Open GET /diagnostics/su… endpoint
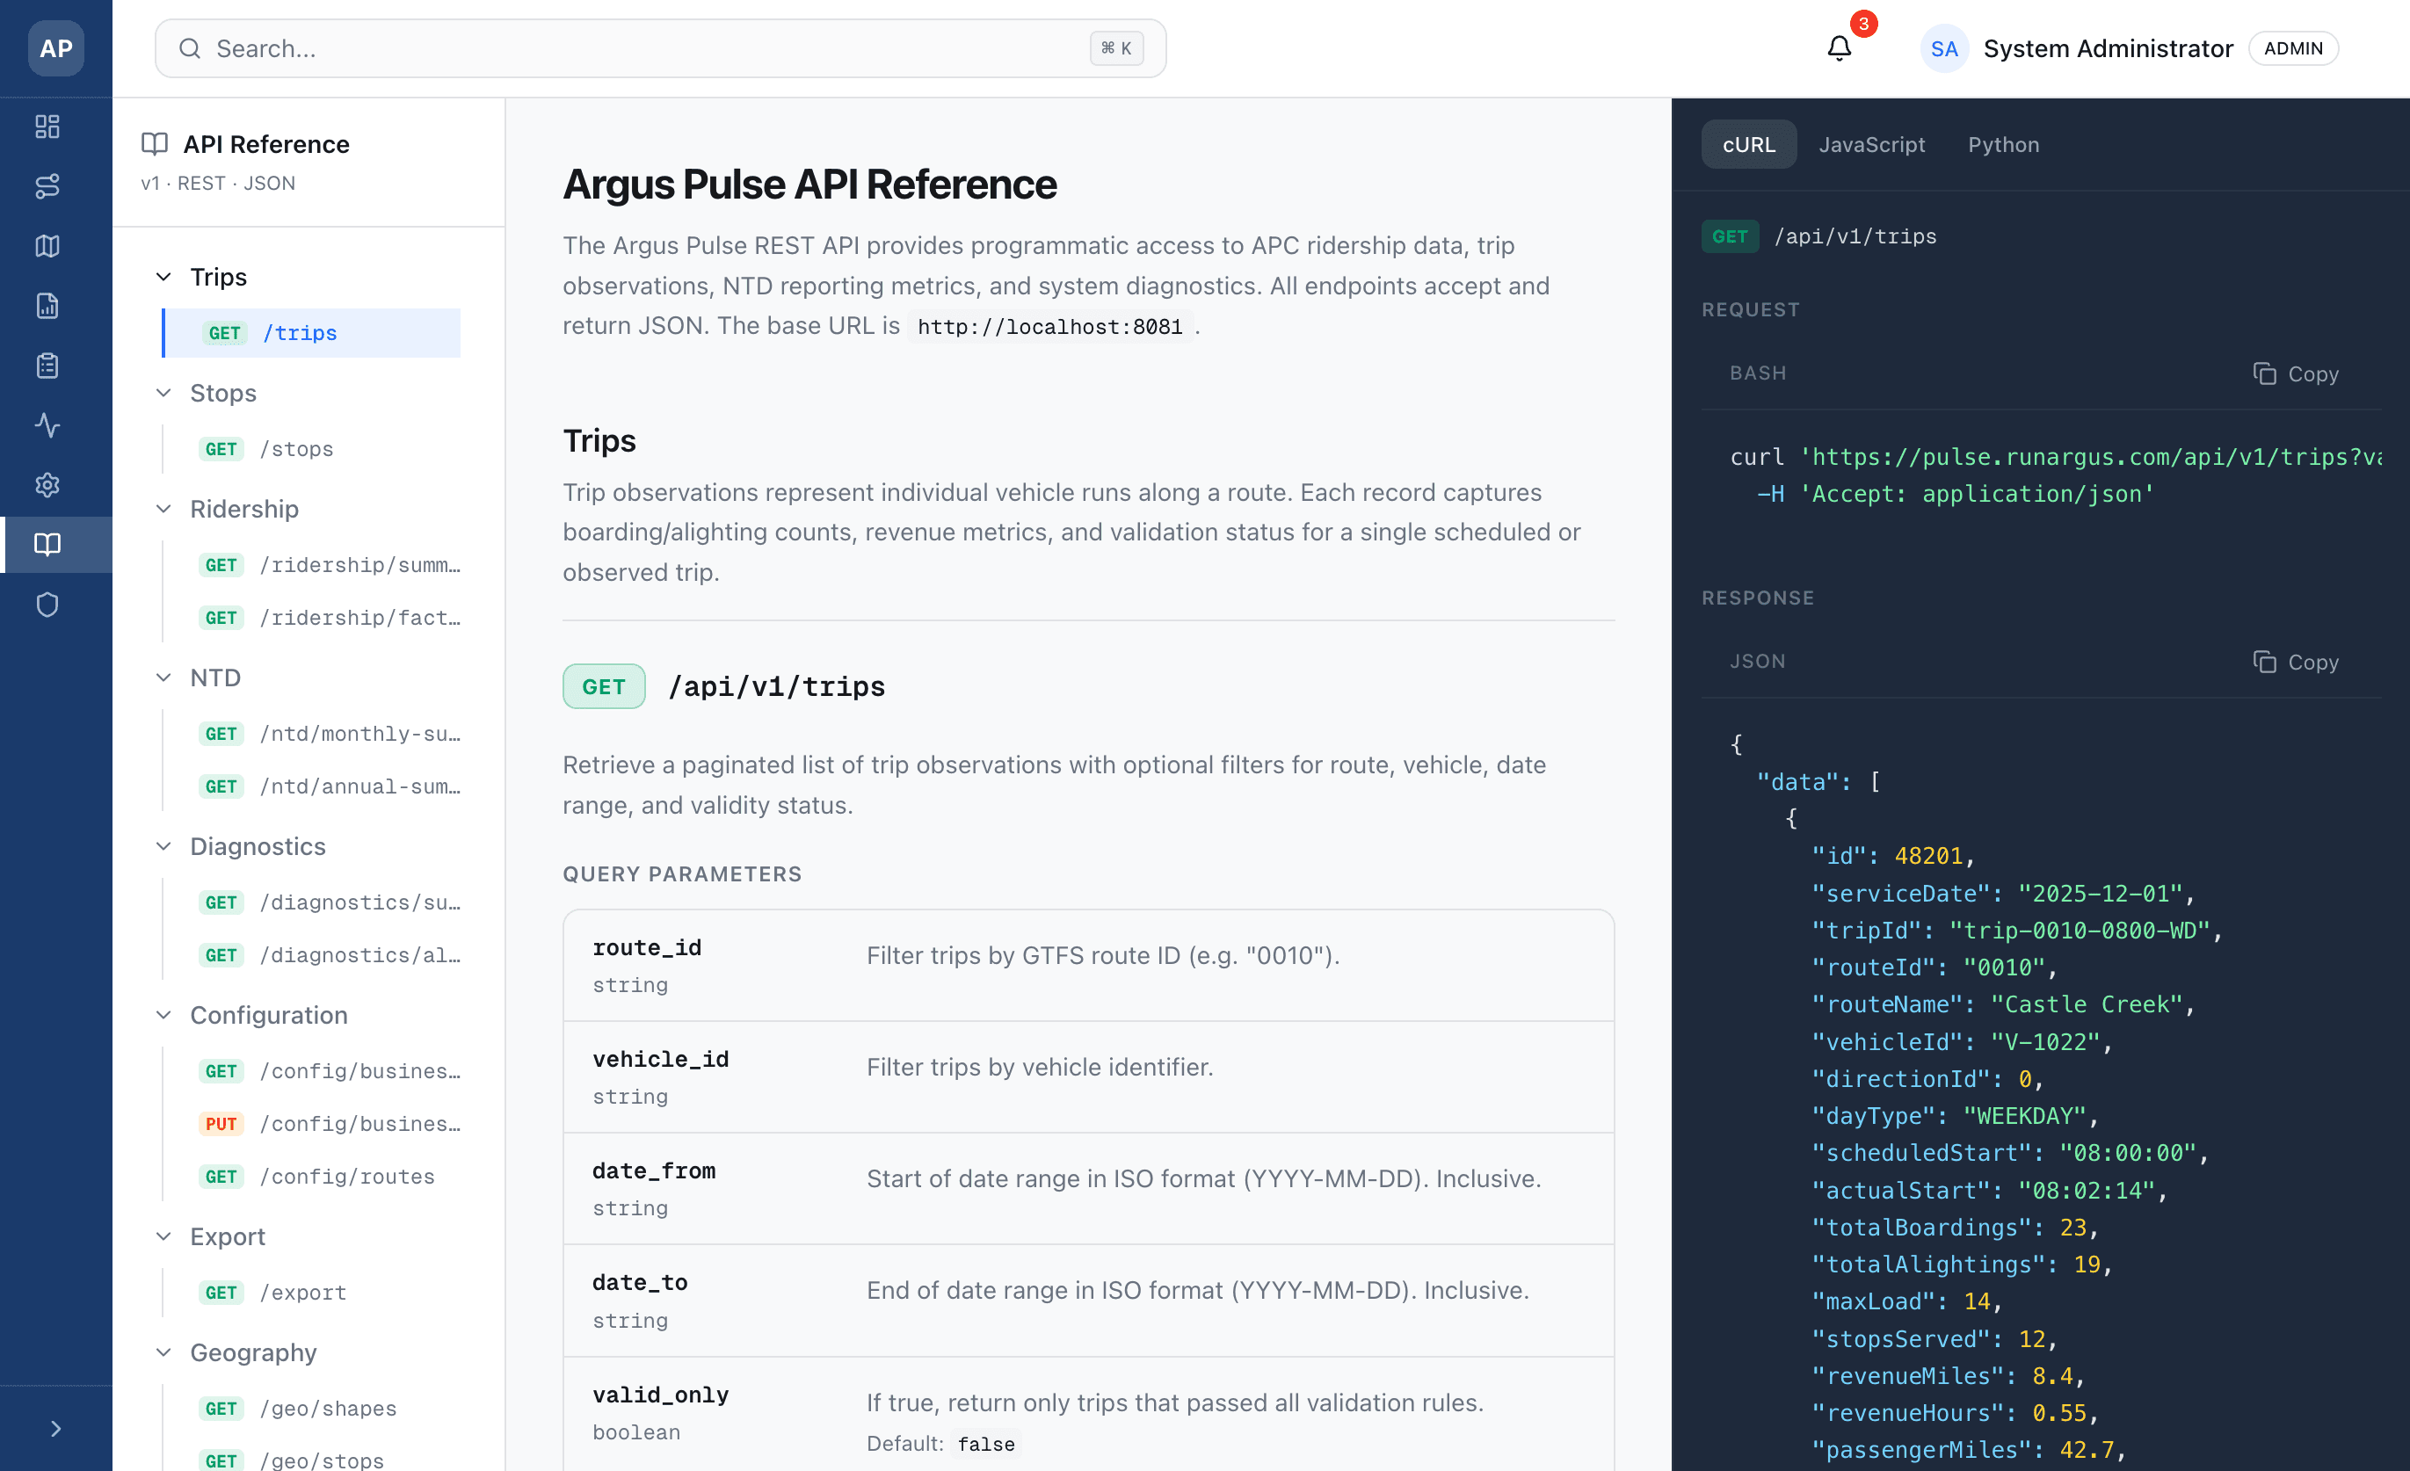2410x1471 pixels. [311, 902]
